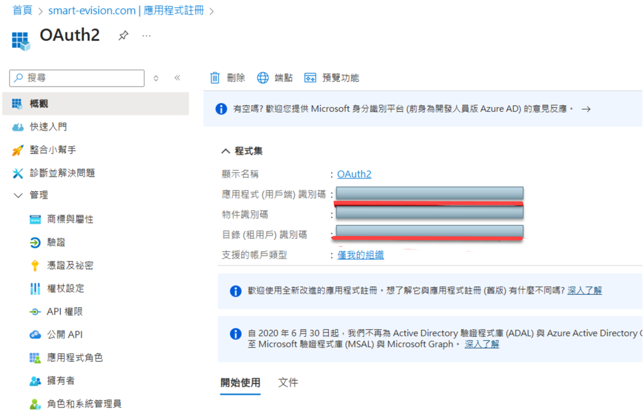The width and height of the screenshot is (644, 415).
Task: Click the 首頁 breadcrumb link
Action: pos(22,10)
